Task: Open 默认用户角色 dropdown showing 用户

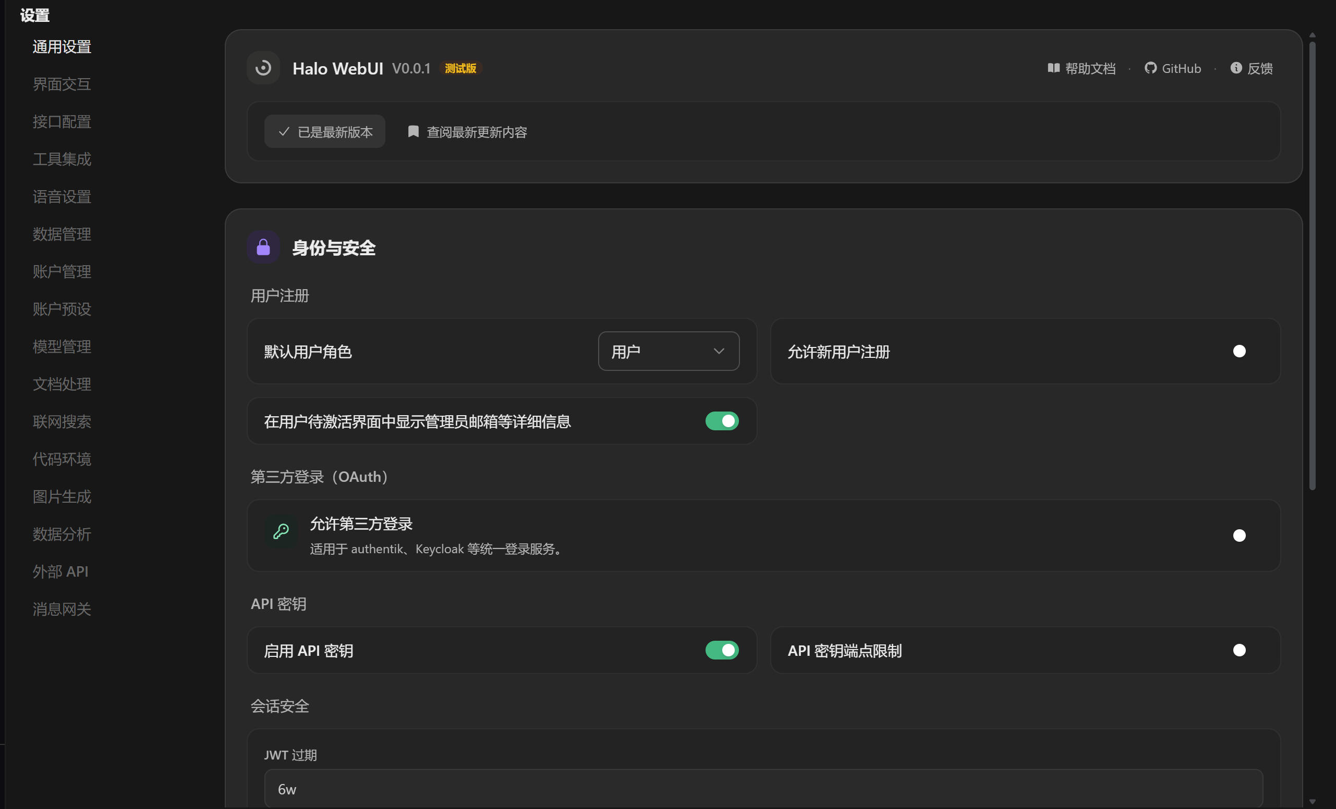Action: [669, 352]
